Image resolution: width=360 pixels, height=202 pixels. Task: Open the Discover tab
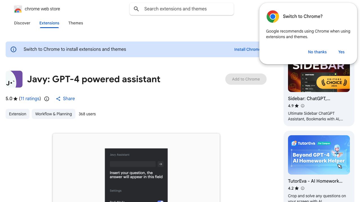pos(22,23)
